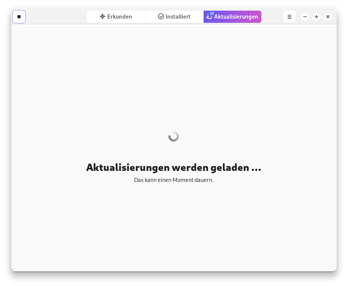
Task: View installed applications list
Action: coord(174,16)
